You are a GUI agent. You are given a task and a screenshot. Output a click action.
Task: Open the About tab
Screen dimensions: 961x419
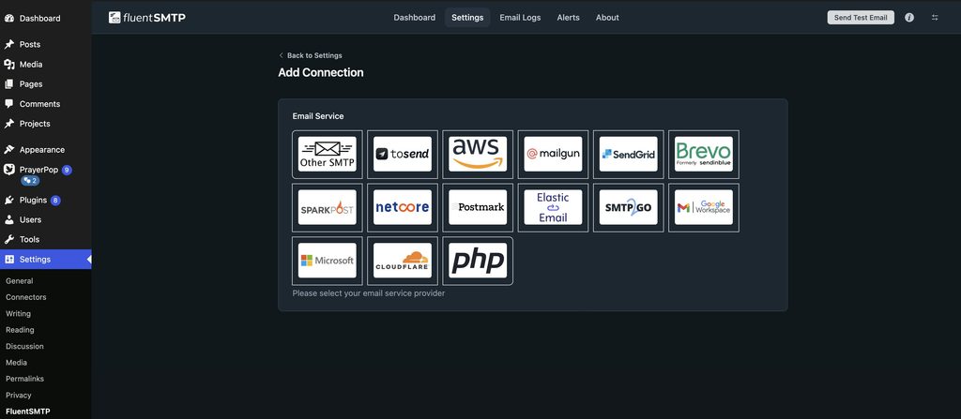[x=607, y=18]
